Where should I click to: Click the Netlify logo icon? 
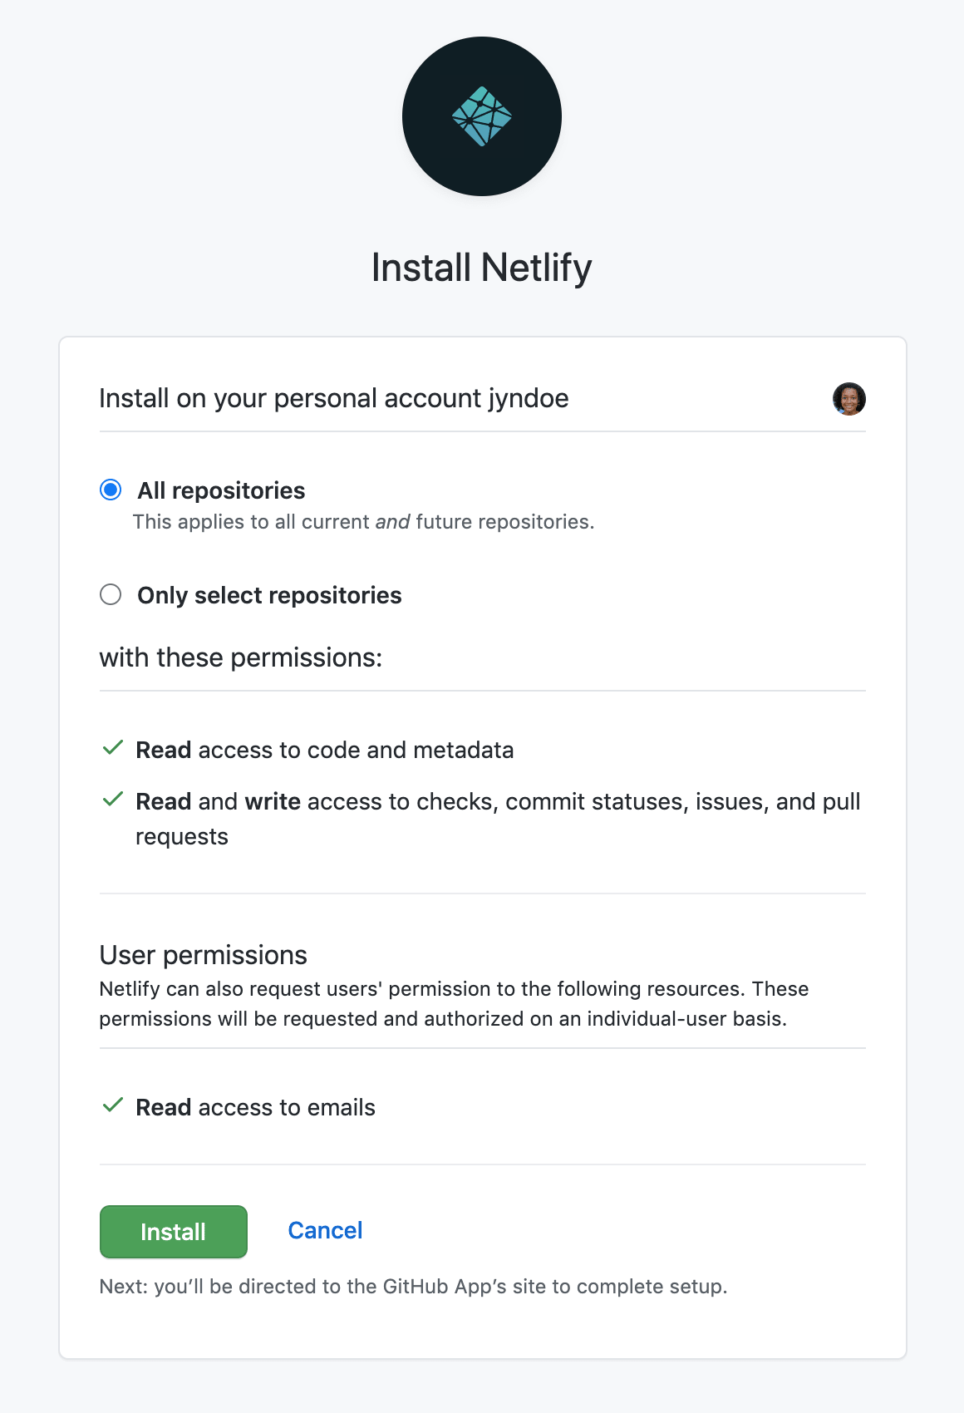coord(482,116)
